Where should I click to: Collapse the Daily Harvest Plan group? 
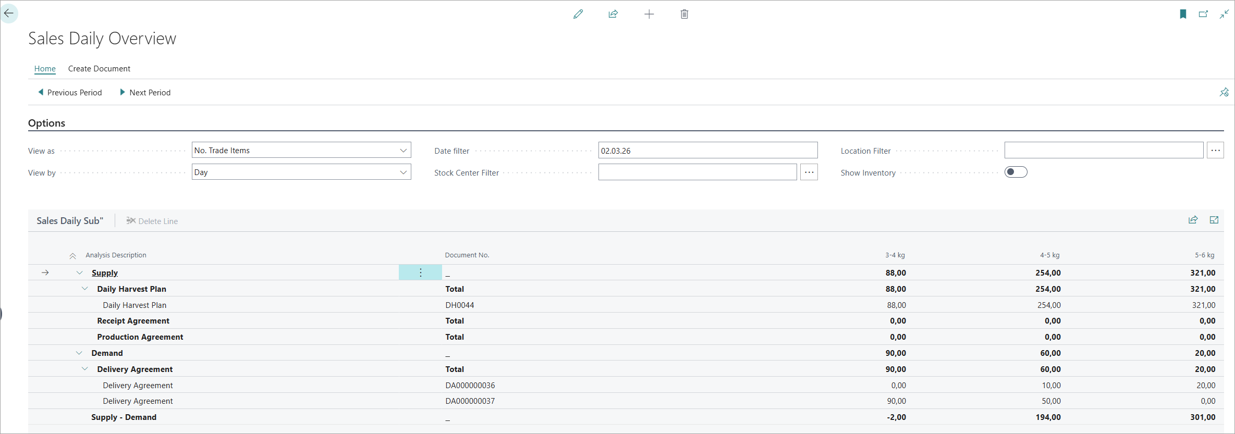coord(85,289)
